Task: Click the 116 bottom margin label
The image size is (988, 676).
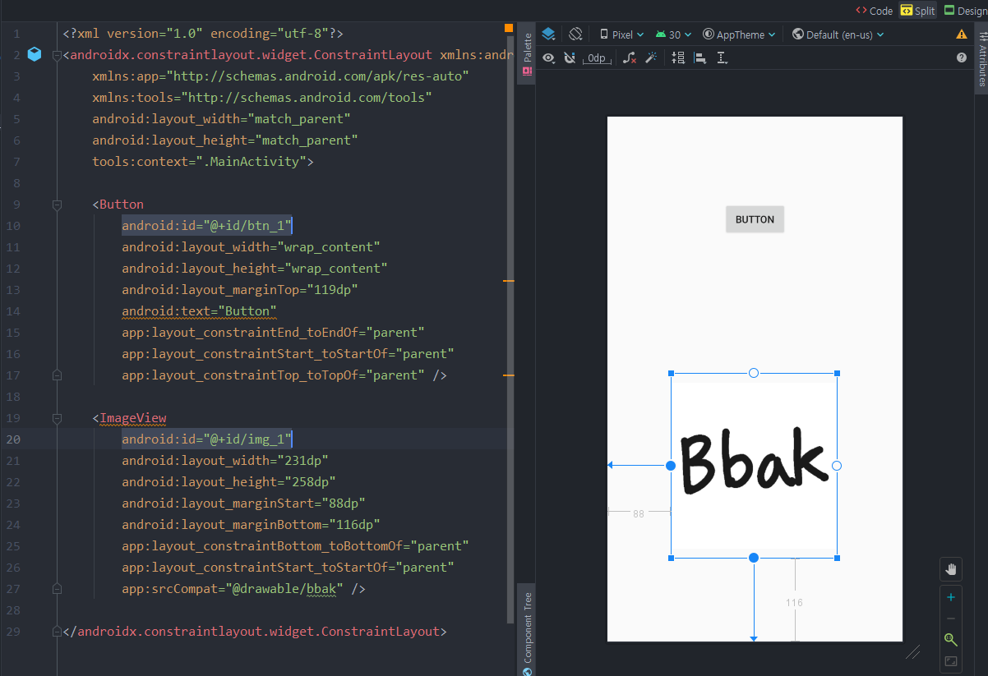Action: point(794,602)
